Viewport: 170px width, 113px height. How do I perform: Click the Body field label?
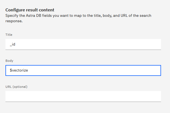point(9,61)
